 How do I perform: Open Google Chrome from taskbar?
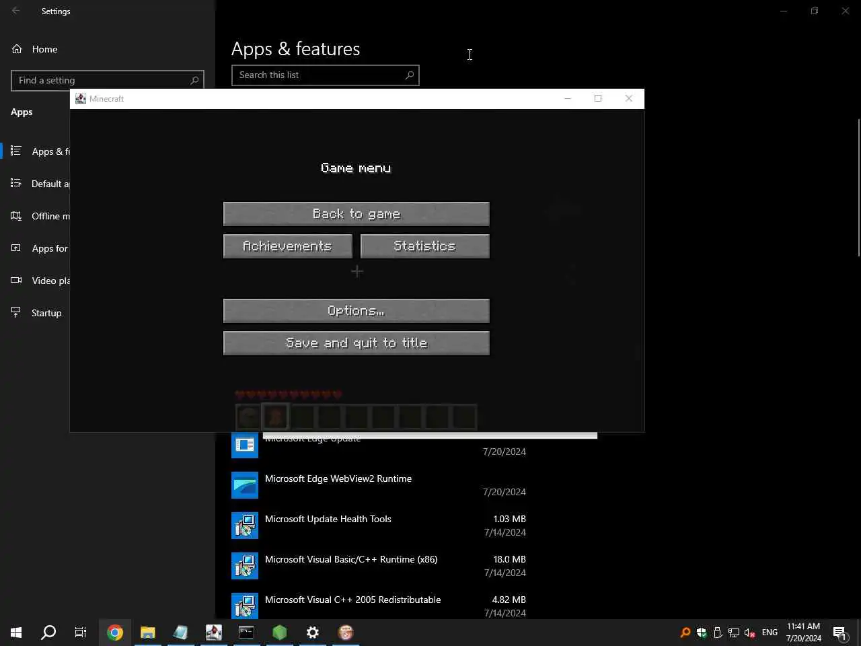(115, 633)
